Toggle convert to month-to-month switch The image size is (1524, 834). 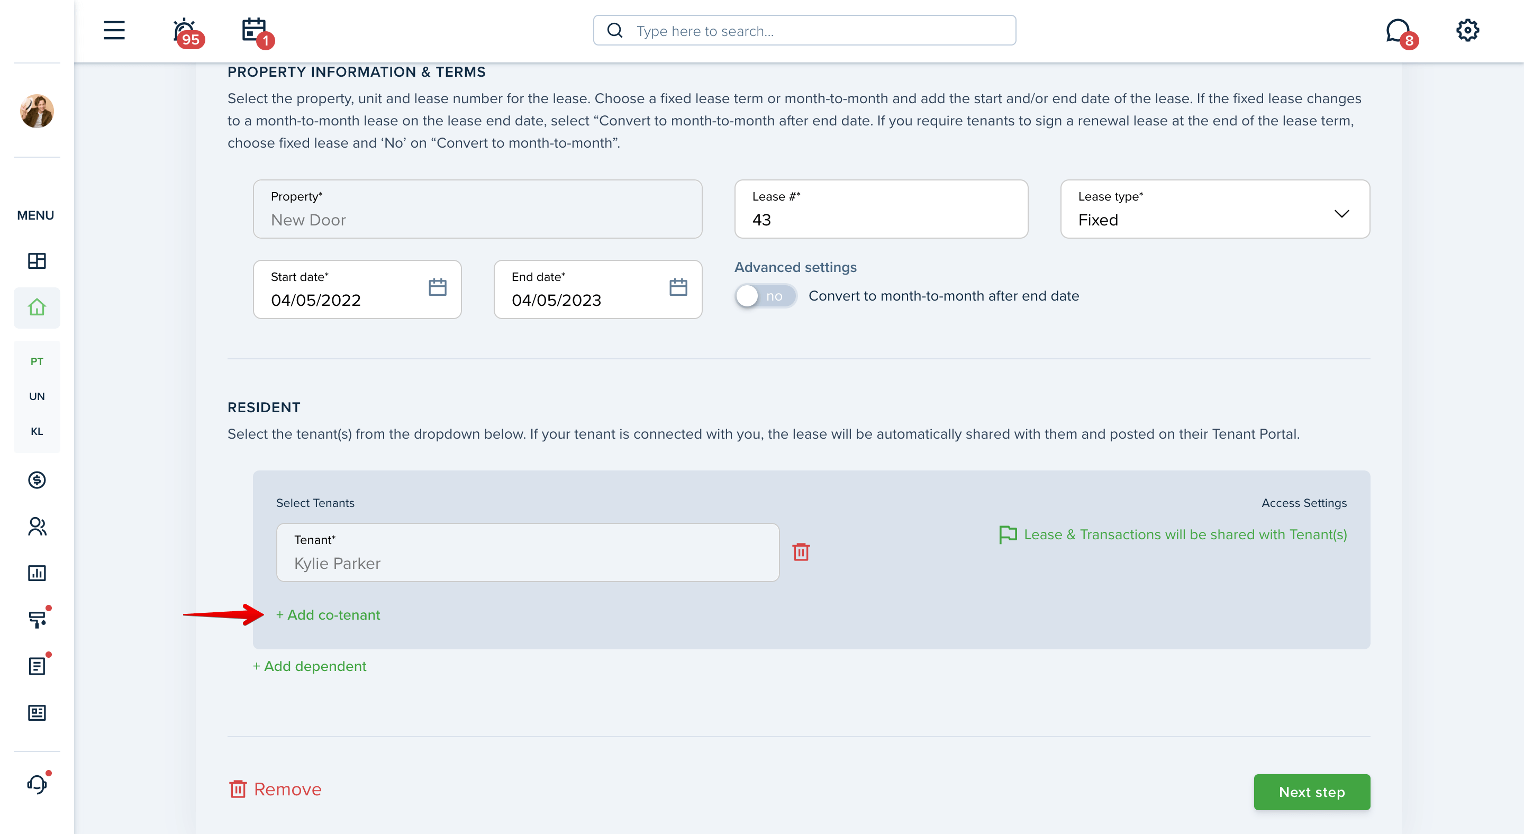[x=766, y=296]
